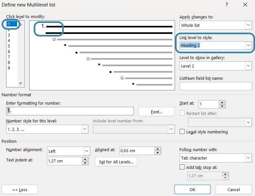This screenshot has width=255, height=196.
Task: Increase the Text indent at value
Action: click(86, 159)
